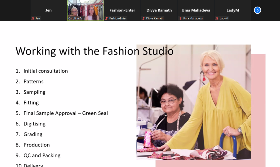Click the next participants arrow button
The image size is (280, 167).
pos(257,10)
